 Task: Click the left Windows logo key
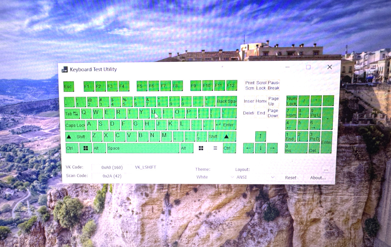click(x=86, y=148)
